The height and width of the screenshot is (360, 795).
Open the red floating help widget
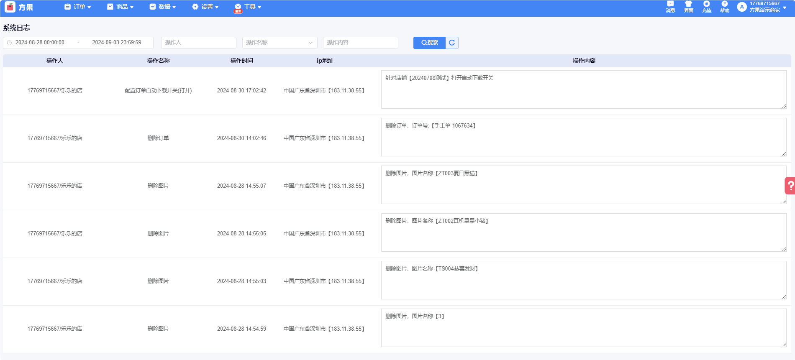[x=790, y=186]
